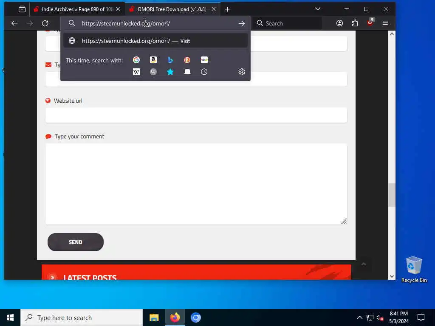Click the Website url input field

[x=196, y=115]
